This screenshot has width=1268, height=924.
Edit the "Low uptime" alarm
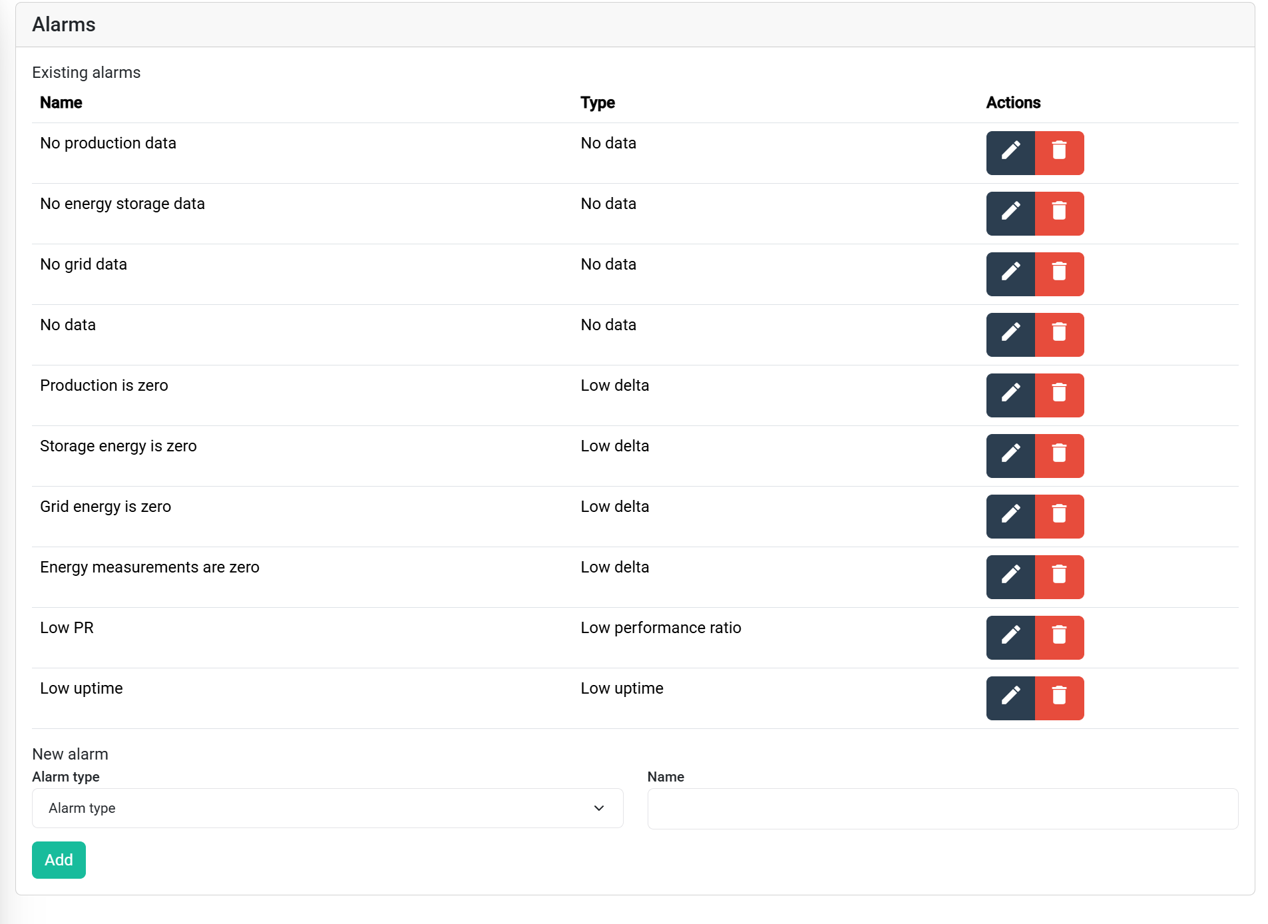point(1010,698)
